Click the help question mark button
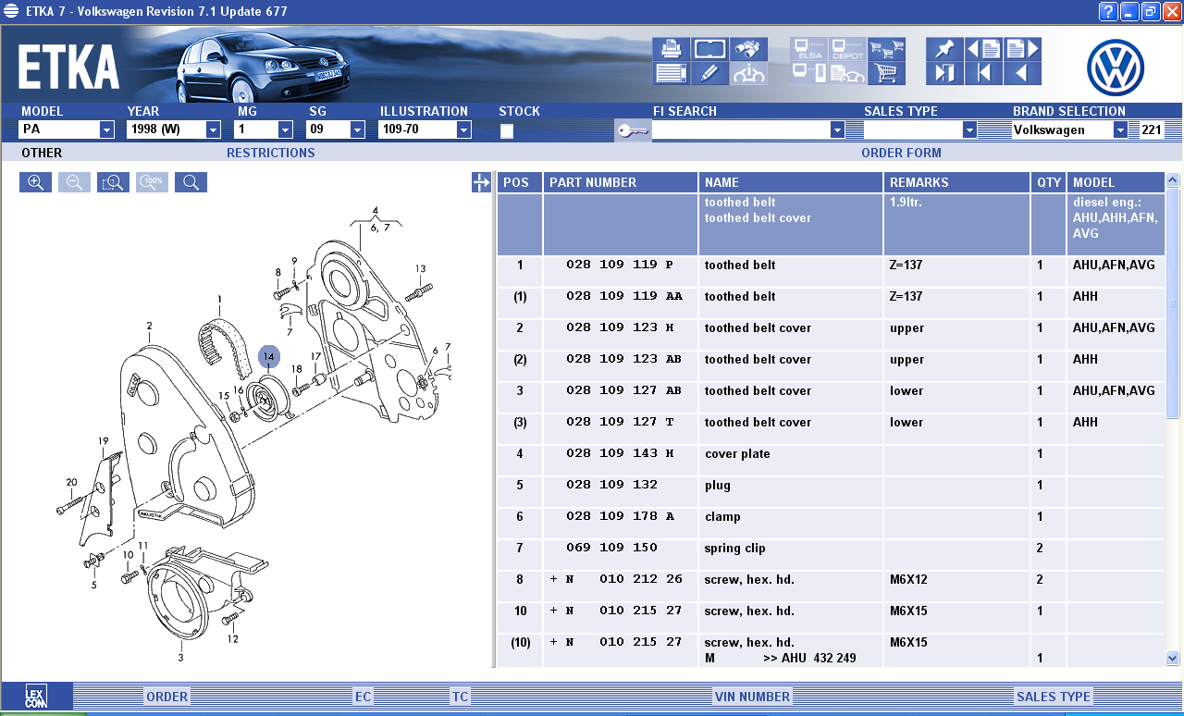This screenshot has width=1184, height=716. click(x=1107, y=11)
